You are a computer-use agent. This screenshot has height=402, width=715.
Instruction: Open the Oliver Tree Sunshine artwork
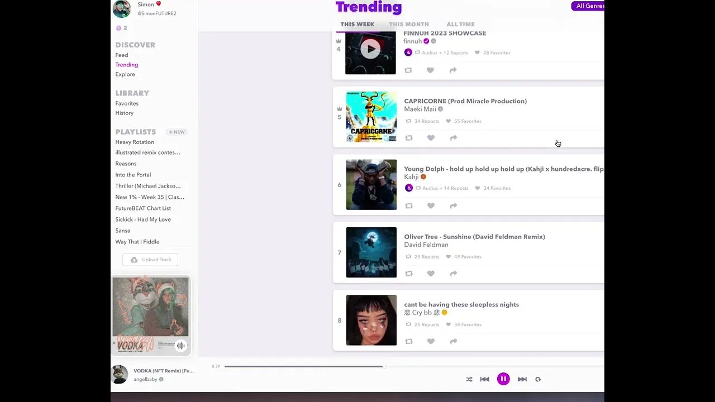click(371, 252)
